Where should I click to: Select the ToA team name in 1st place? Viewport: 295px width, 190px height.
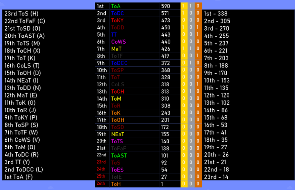(x=116, y=6)
